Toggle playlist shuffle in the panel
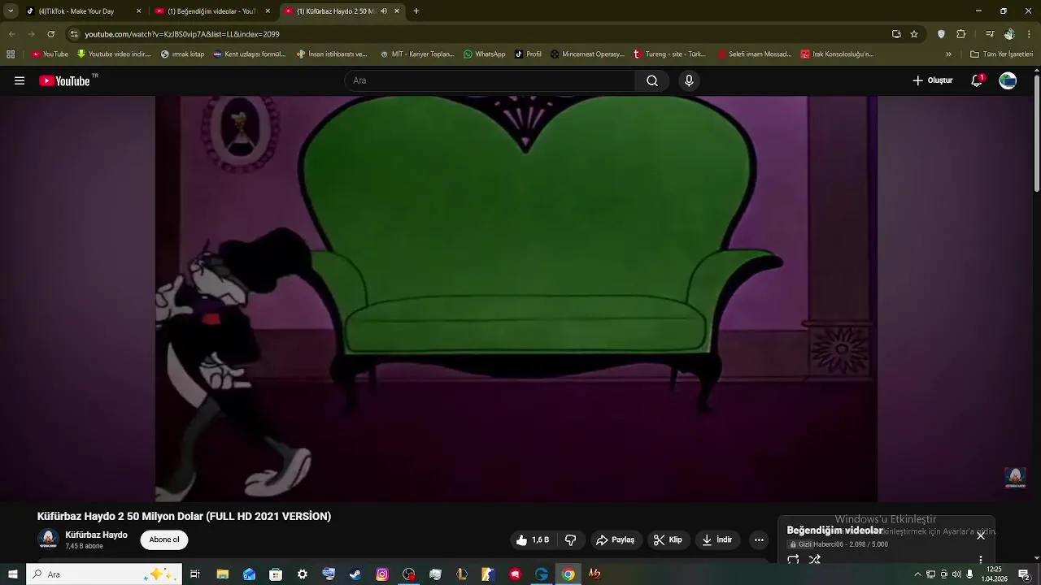This screenshot has height=585, width=1041. click(814, 560)
